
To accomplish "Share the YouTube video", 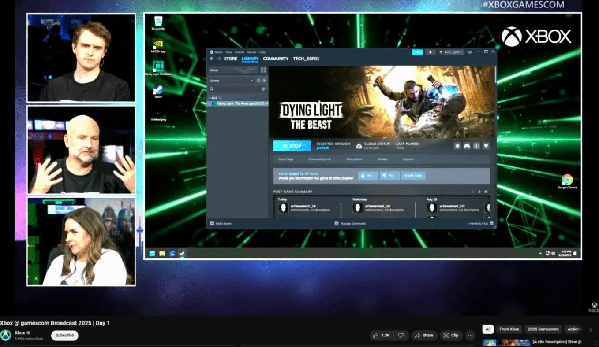I will pos(424,336).
